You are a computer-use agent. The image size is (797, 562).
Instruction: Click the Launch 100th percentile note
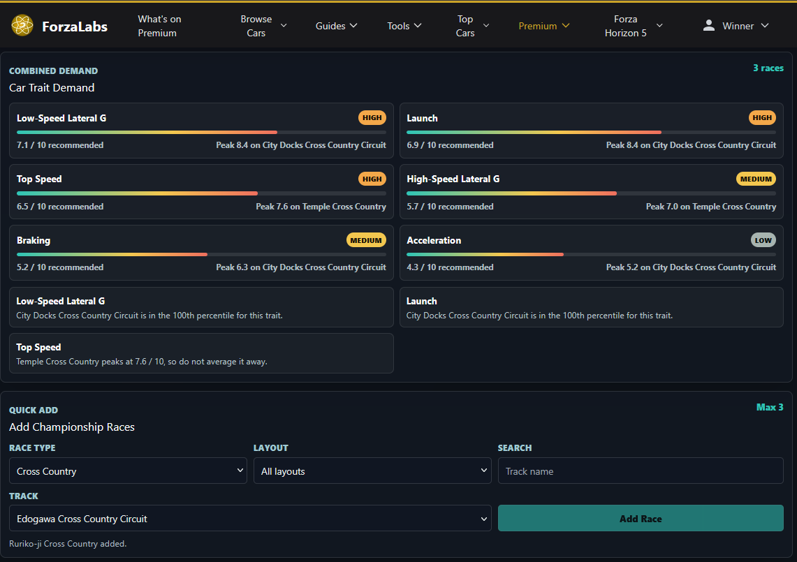pyautogui.click(x=539, y=315)
